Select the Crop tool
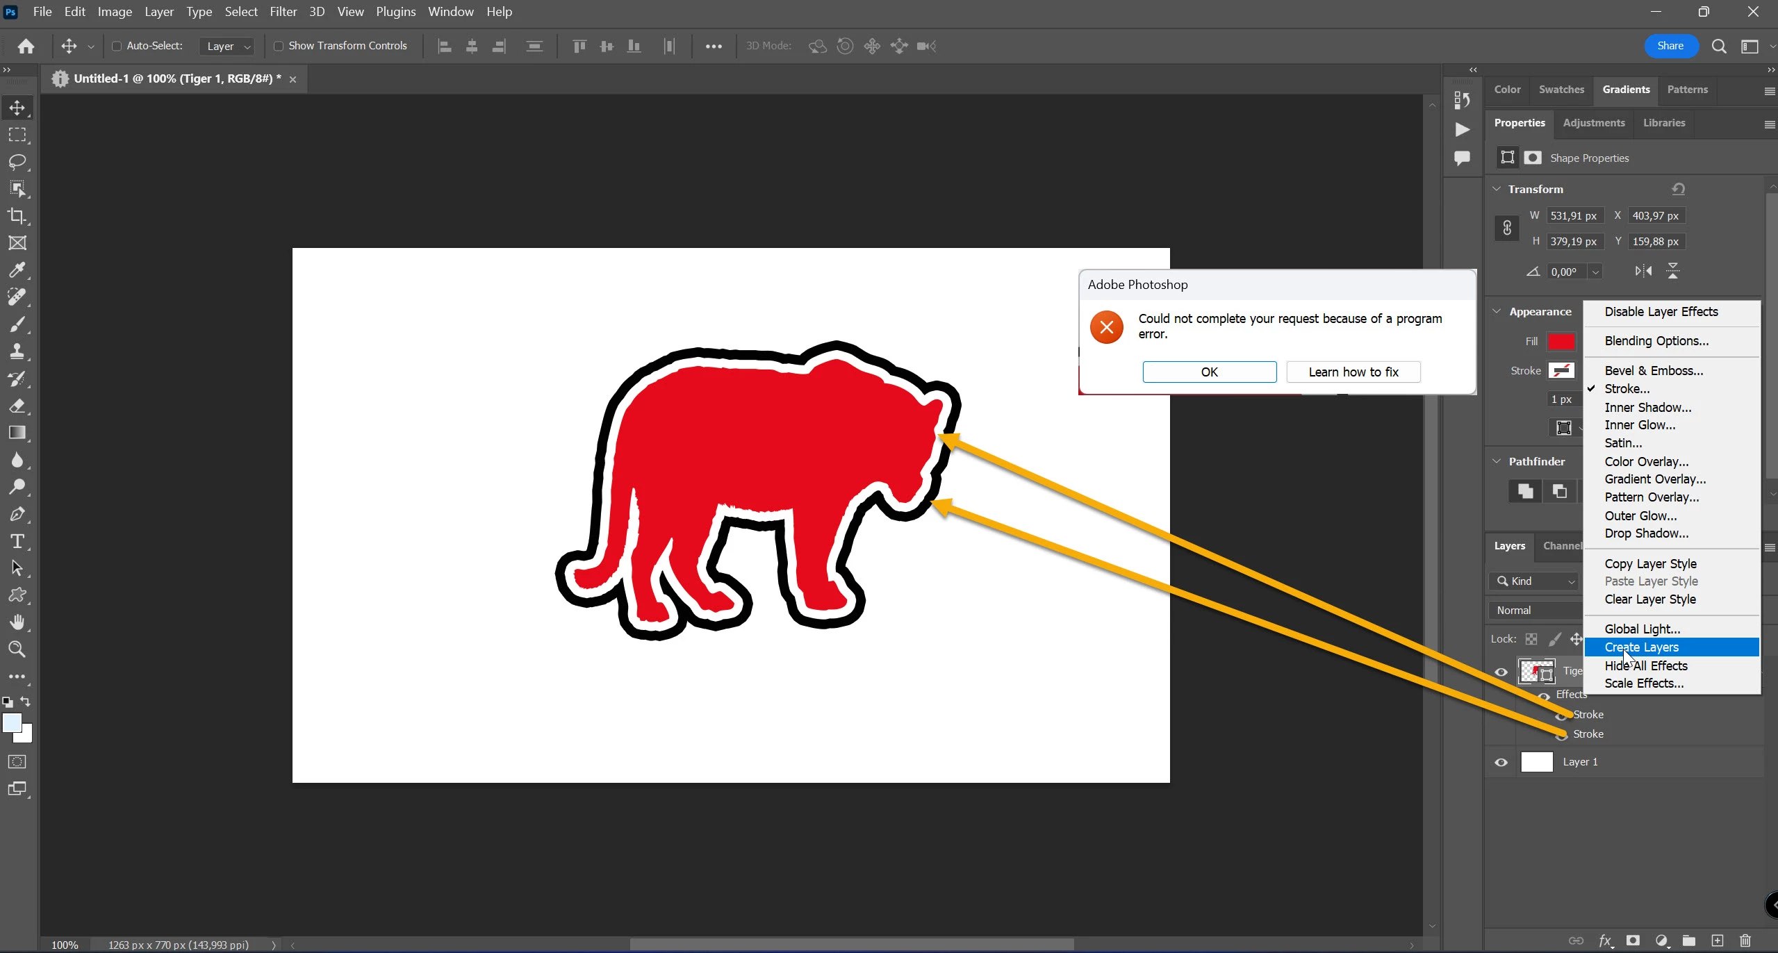This screenshot has height=953, width=1778. tap(17, 216)
